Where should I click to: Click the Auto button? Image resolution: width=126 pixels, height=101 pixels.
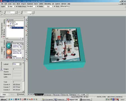coord(4,95)
